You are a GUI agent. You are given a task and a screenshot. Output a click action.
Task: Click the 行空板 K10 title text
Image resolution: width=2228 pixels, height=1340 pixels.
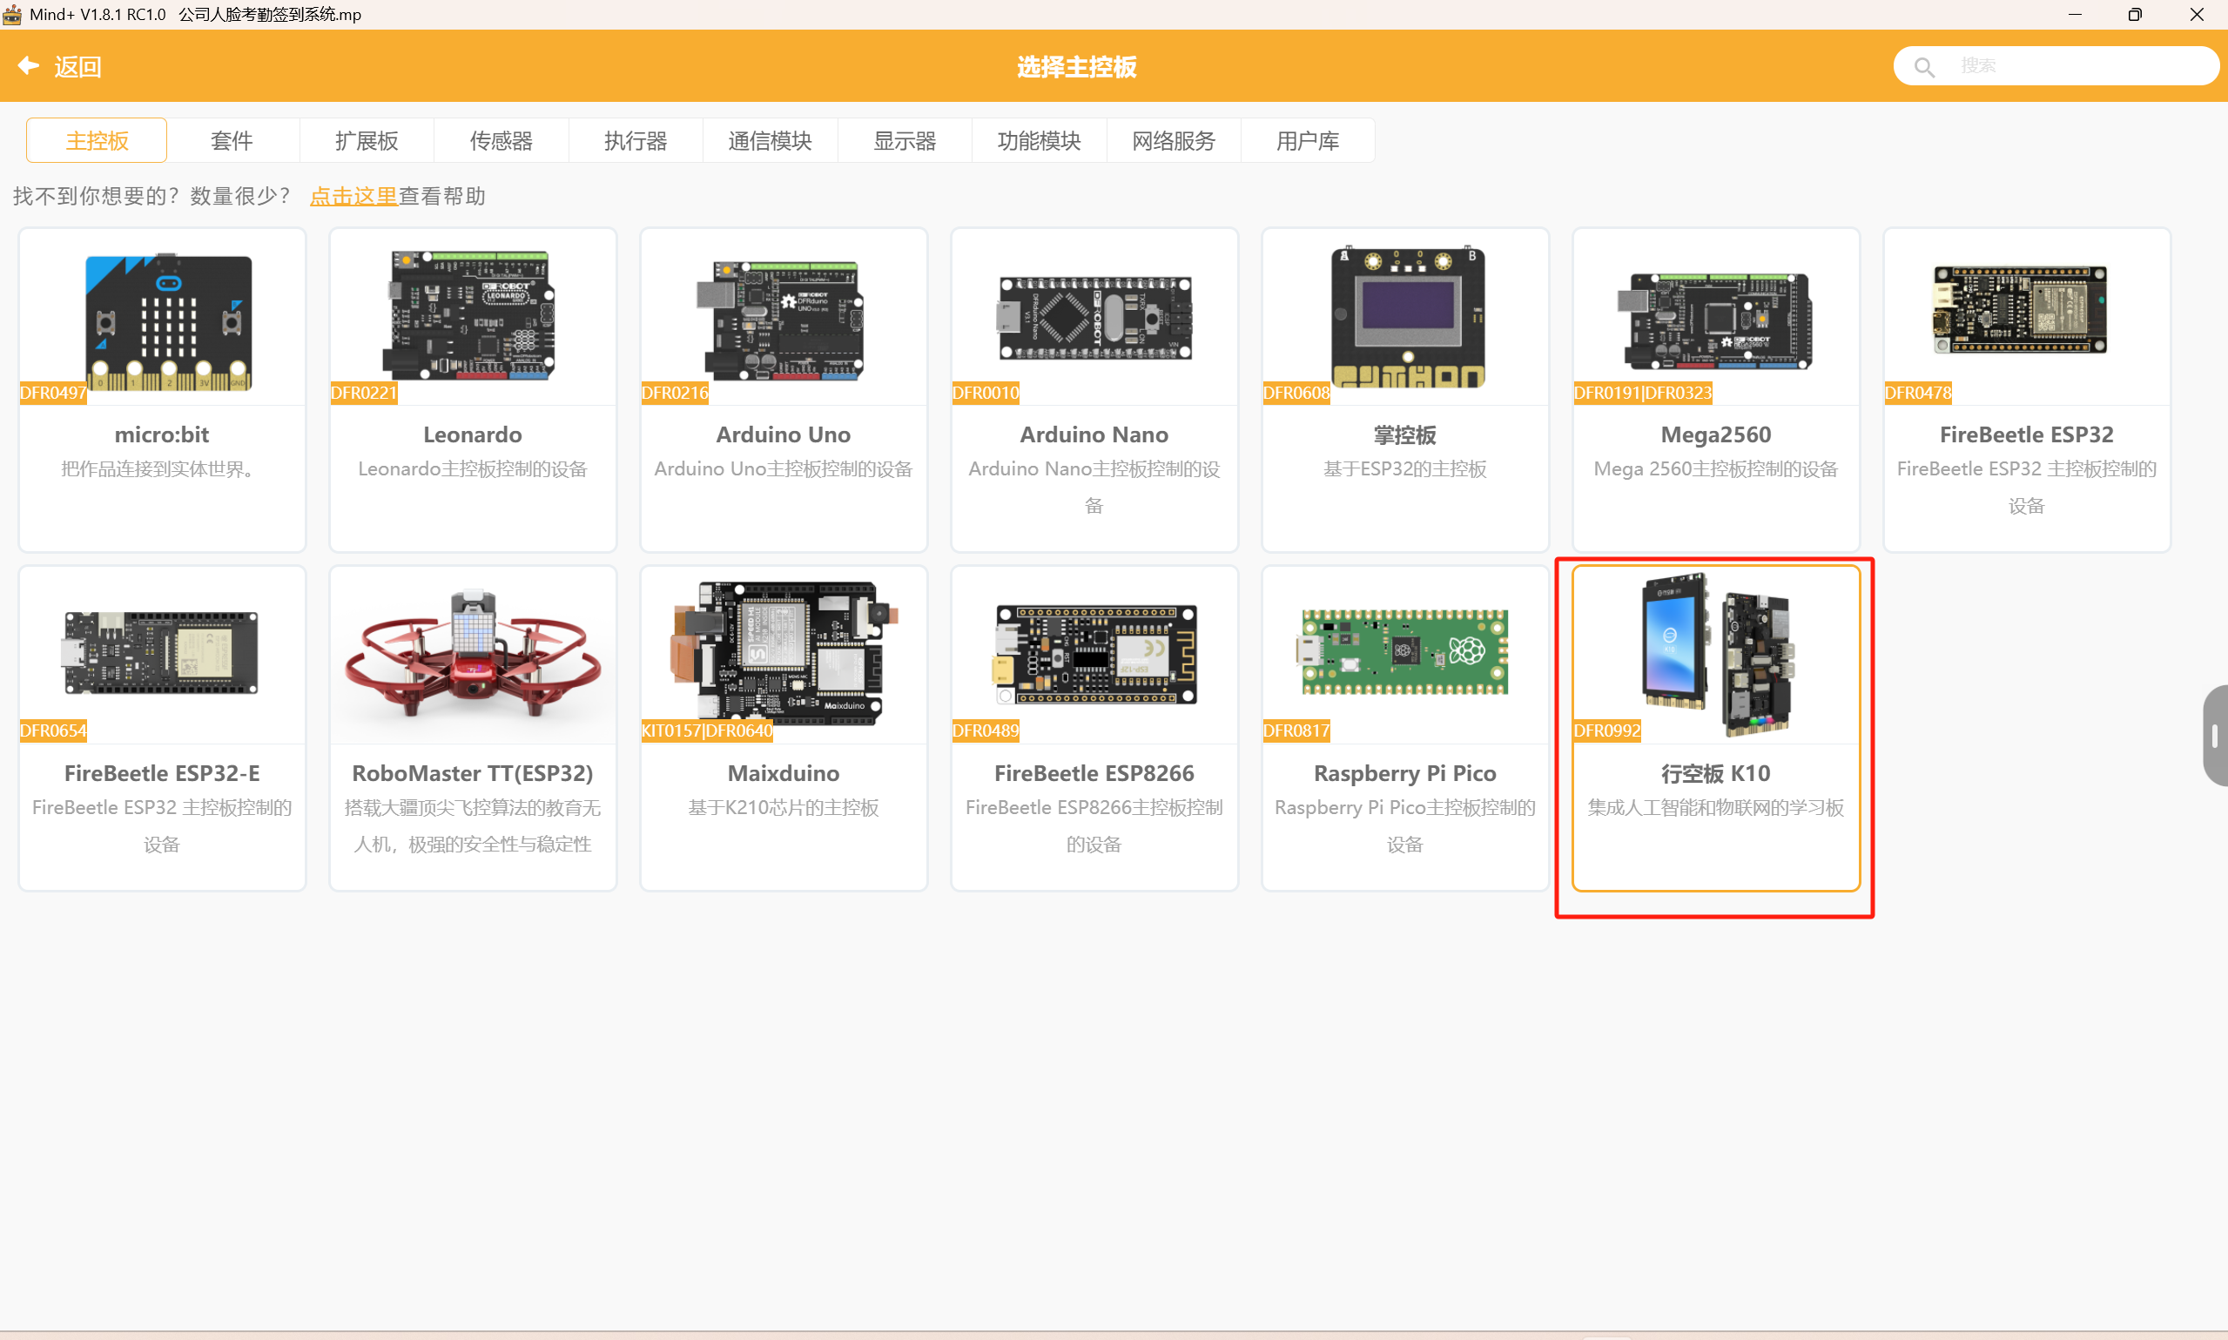1716,773
